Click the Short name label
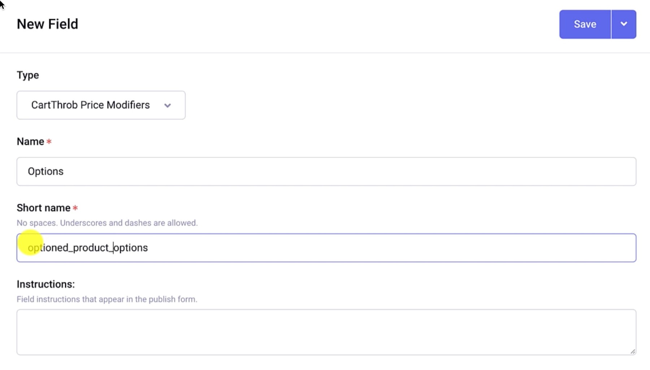 click(43, 208)
